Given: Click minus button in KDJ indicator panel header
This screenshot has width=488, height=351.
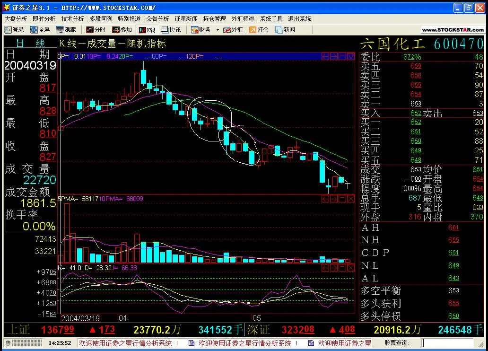Looking at the screenshot, I should 342,268.
